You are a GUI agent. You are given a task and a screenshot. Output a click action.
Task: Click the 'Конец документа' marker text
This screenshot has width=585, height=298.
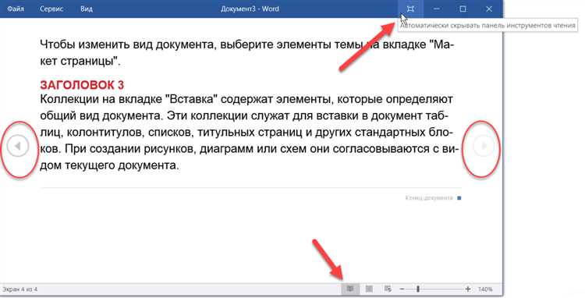(429, 197)
